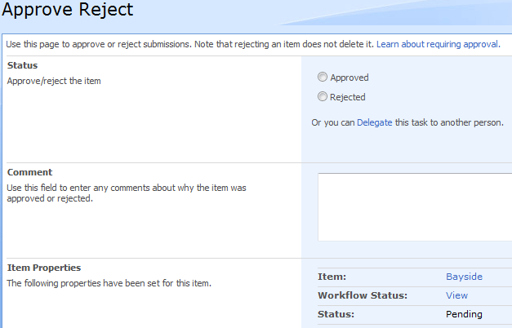The width and height of the screenshot is (512, 328).
Task: Select the Approved radio button
Action: (x=323, y=78)
